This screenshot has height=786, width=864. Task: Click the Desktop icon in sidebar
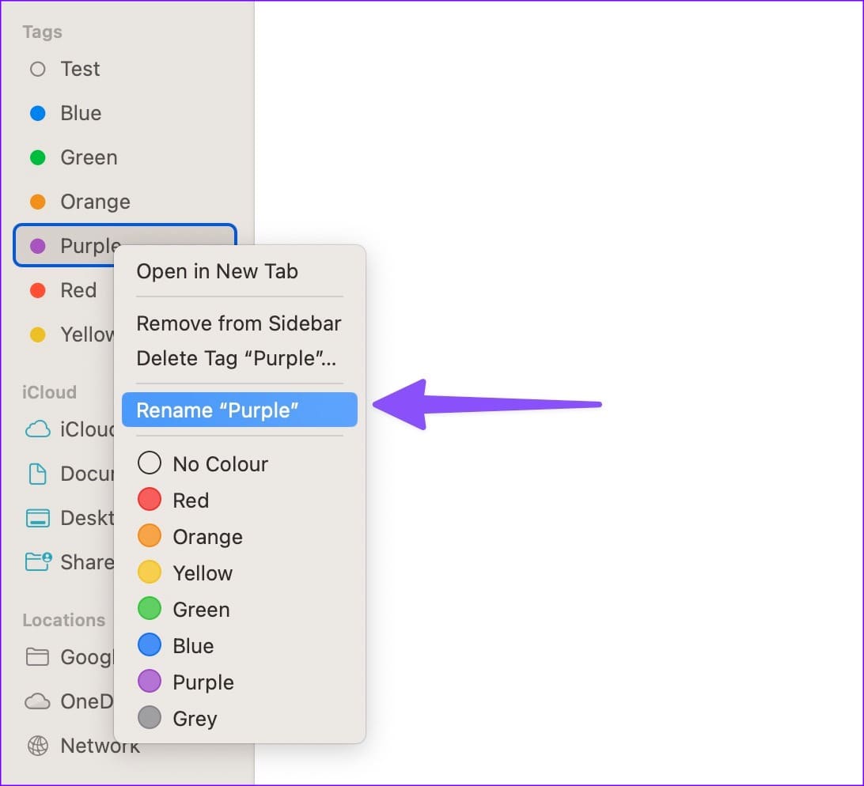37,518
